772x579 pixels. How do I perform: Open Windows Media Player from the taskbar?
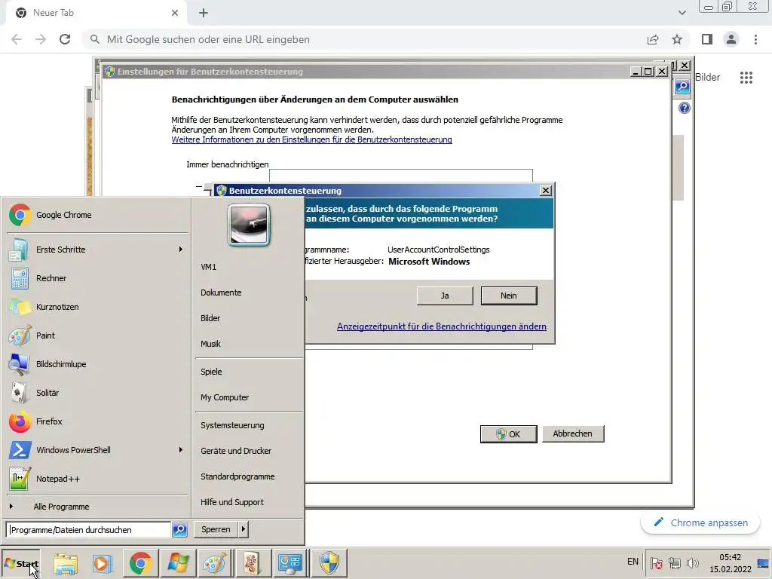(x=103, y=563)
